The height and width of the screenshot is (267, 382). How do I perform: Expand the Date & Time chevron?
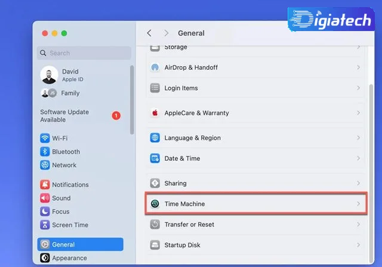click(x=358, y=158)
